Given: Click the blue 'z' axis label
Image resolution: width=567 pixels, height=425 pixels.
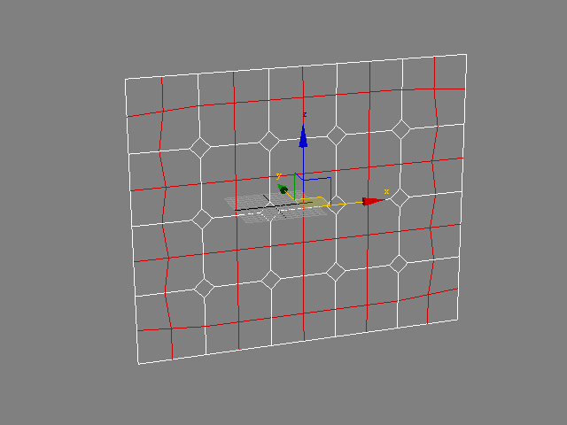Looking at the screenshot, I should [x=305, y=114].
